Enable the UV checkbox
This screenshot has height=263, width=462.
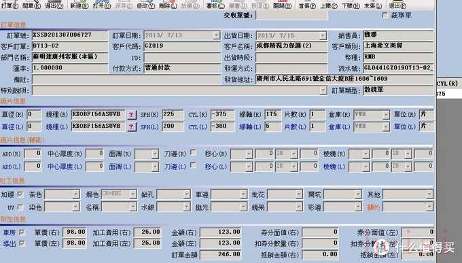(20, 207)
